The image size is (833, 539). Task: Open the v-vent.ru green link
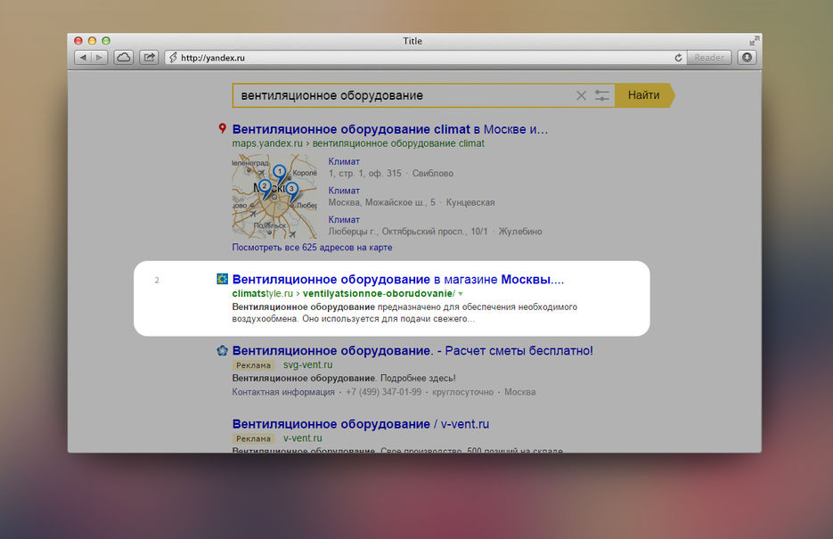tap(302, 438)
